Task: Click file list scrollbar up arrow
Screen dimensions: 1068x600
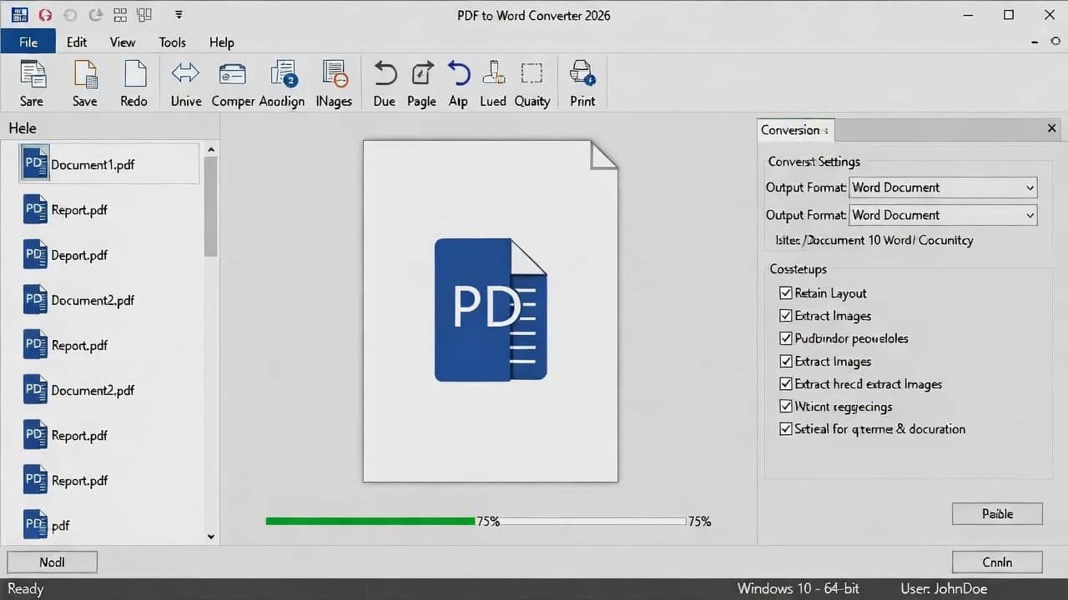Action: point(211,150)
